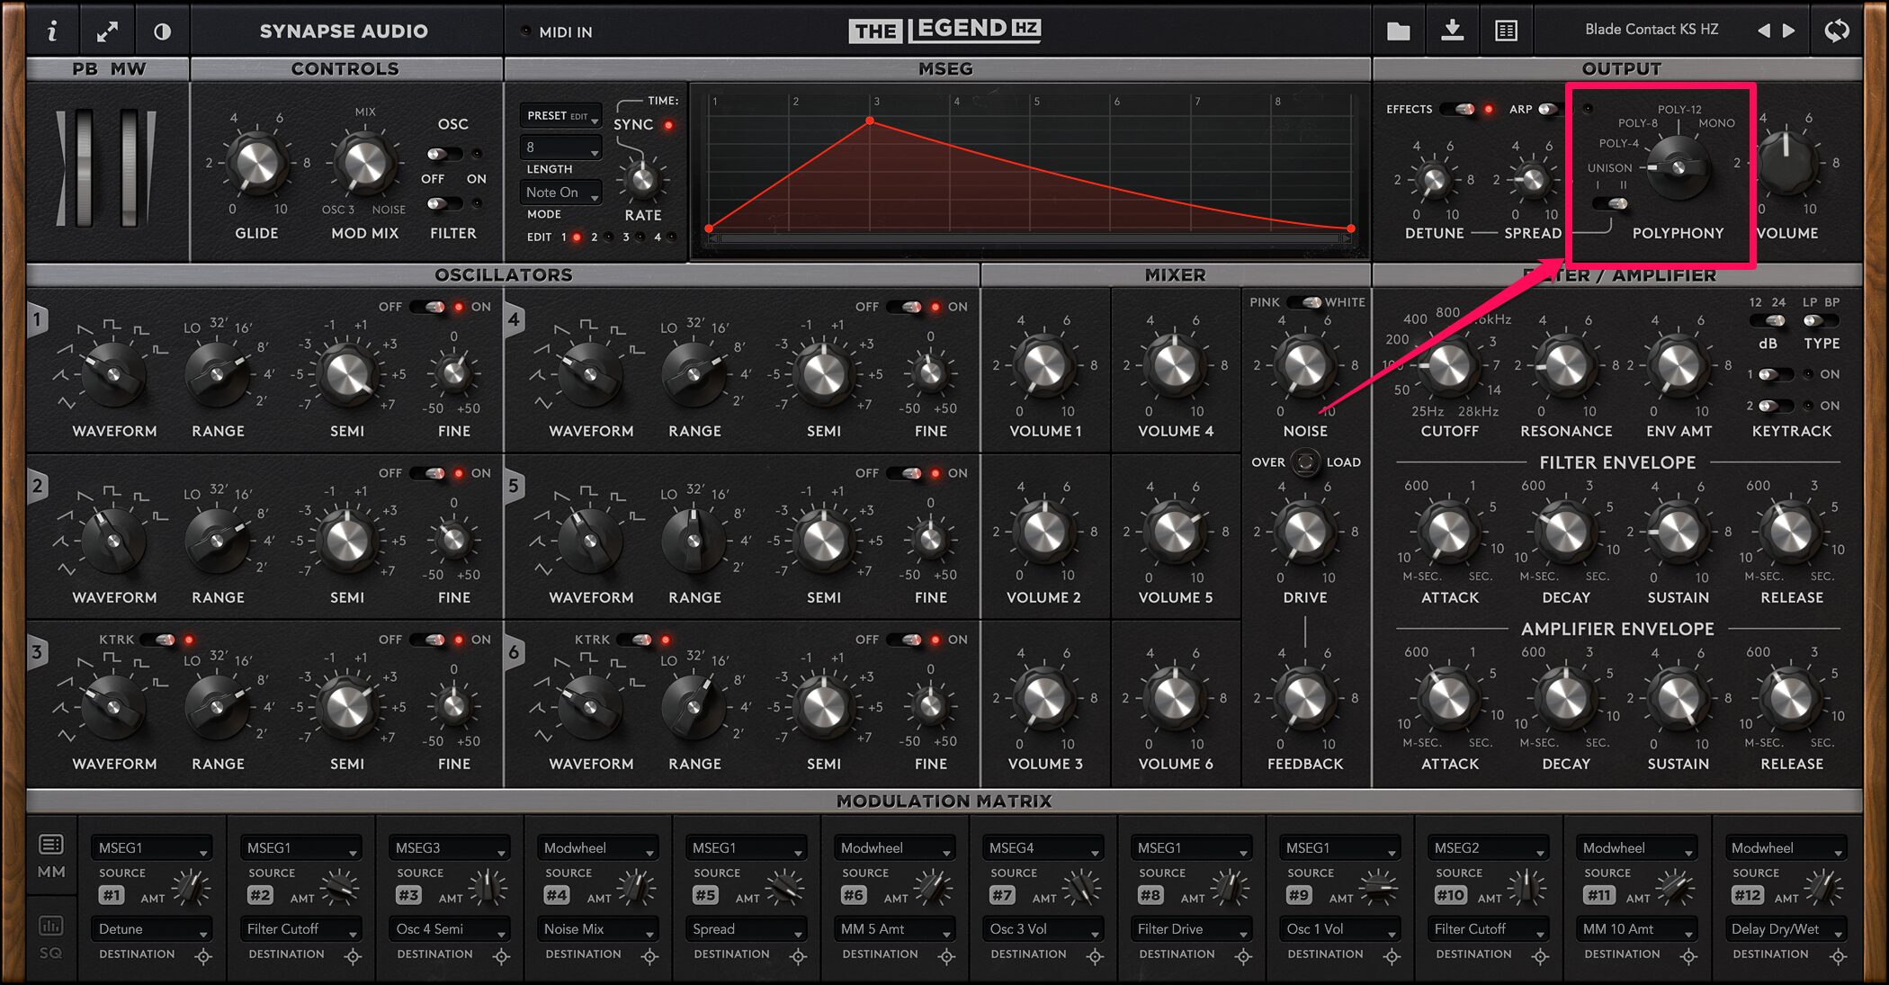
Task: Click destination target icon for slot #2
Action: (353, 956)
